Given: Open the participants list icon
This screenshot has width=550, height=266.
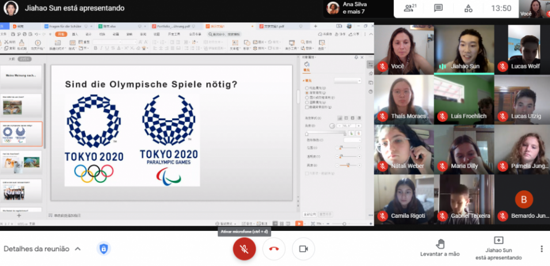Looking at the screenshot, I should (x=409, y=8).
